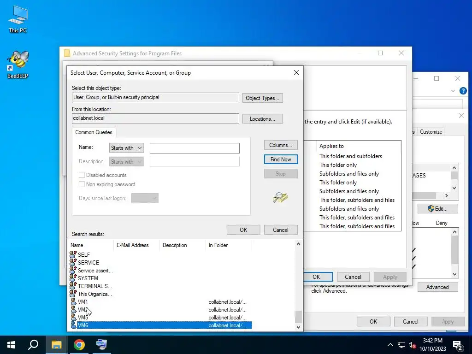The image size is (472, 354).
Task: Click the VM6 user icon
Action: 73,325
